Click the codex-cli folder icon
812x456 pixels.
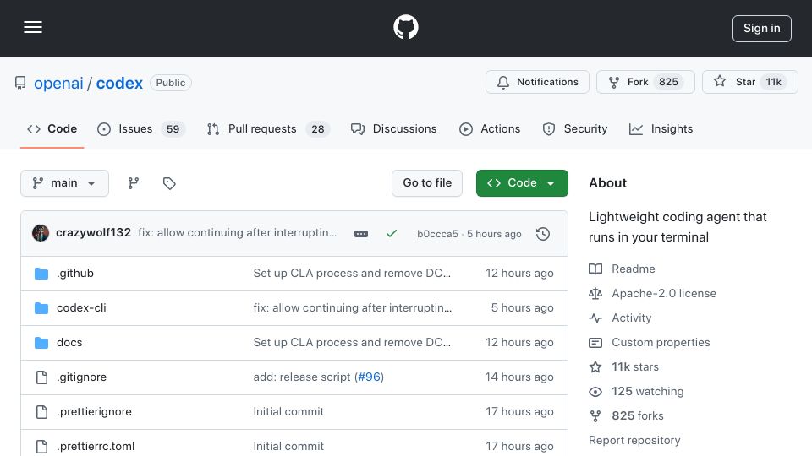41,308
